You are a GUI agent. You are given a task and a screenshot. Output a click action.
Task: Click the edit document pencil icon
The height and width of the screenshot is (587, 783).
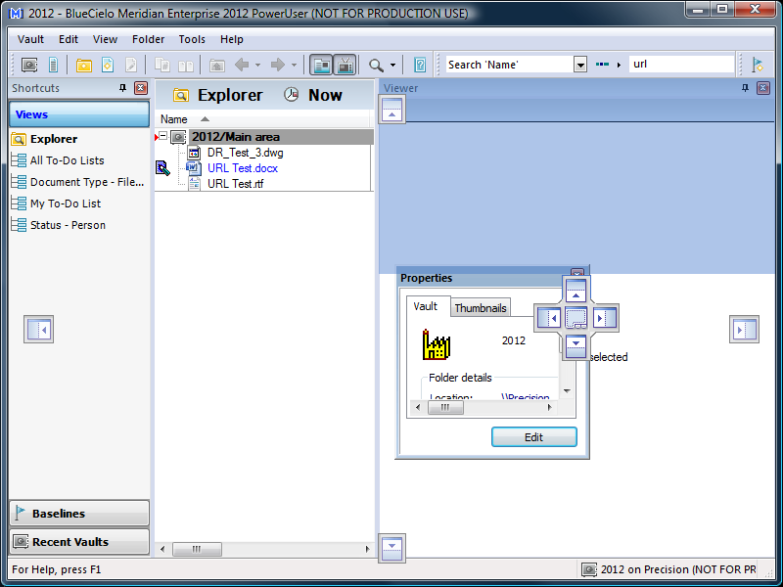131,65
